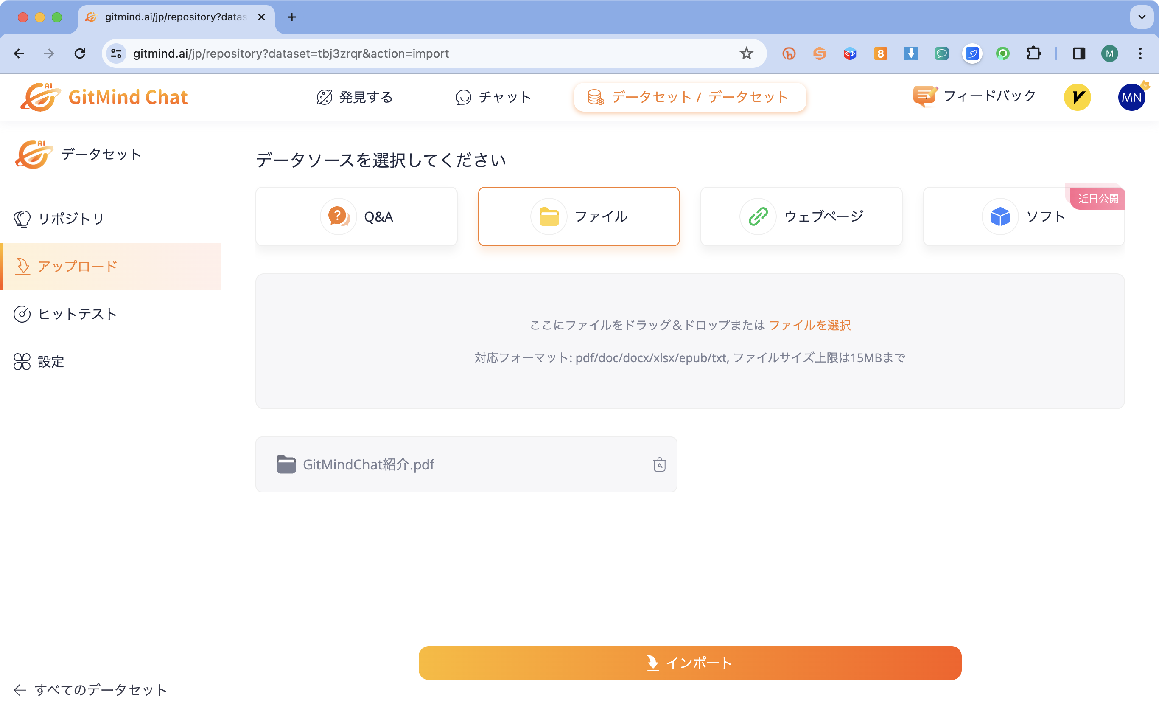The height and width of the screenshot is (714, 1159).
Task: Click the yellow V icon in the header
Action: click(1078, 96)
